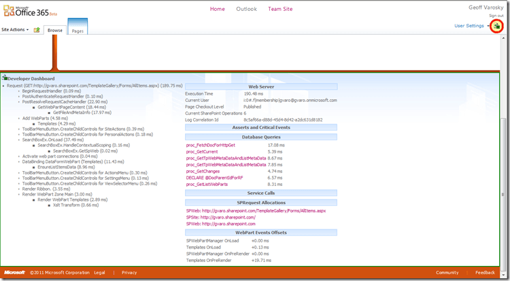Viewport: 510px width, 281px height.
Task: Switch to the Pages ribbon tab
Action: [78, 31]
